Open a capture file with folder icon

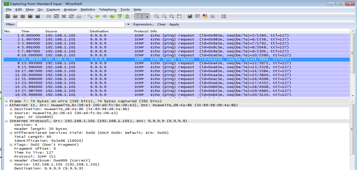point(49,16)
